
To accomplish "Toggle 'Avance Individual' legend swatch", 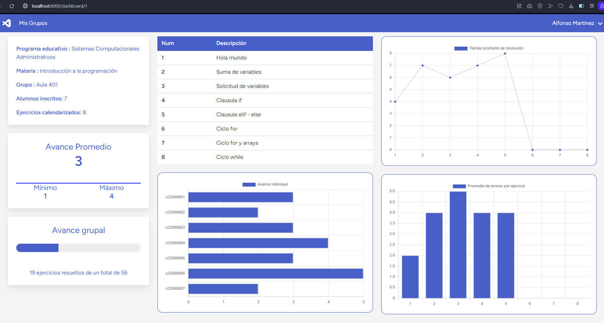I will [249, 184].
